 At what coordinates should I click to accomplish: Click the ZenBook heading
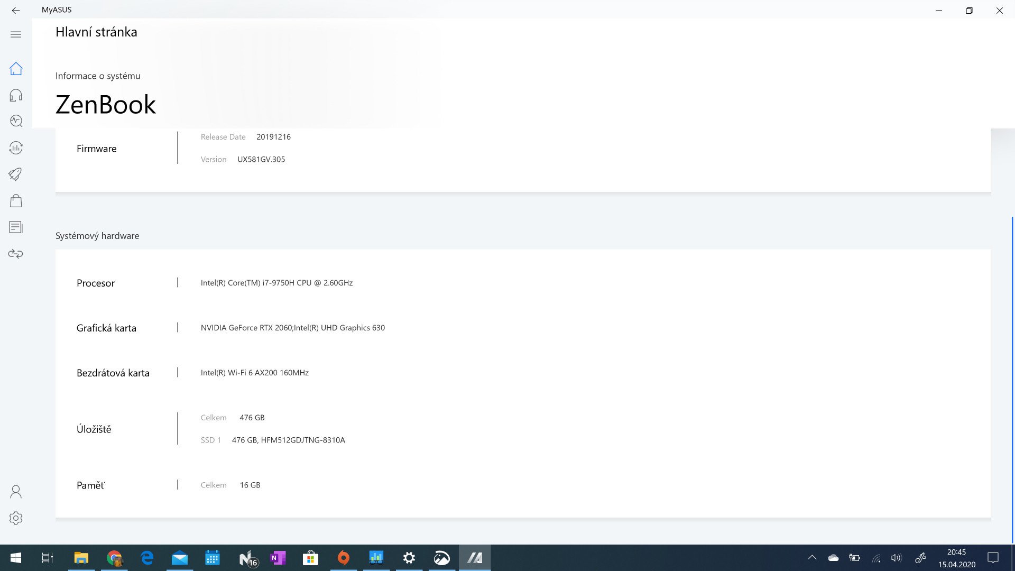pos(106,105)
